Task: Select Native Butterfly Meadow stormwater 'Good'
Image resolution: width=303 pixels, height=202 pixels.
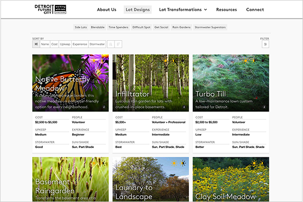Action: (x=39, y=147)
